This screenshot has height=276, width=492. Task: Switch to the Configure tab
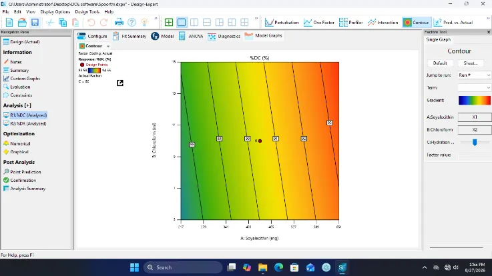(92, 36)
